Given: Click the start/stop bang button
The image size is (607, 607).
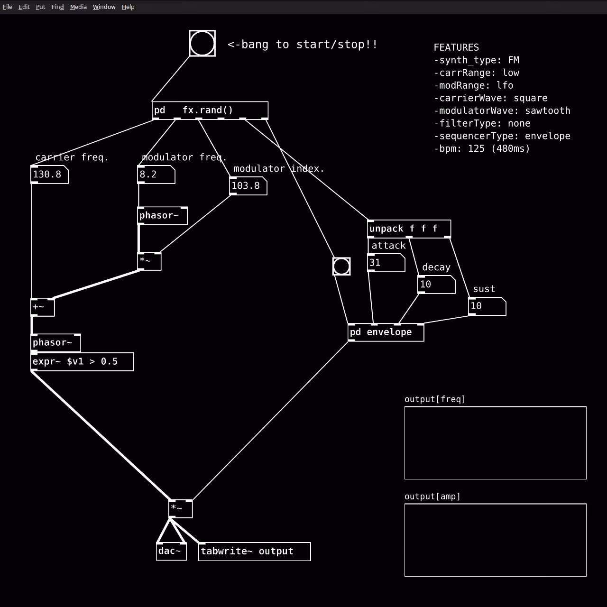Looking at the screenshot, I should [x=202, y=44].
